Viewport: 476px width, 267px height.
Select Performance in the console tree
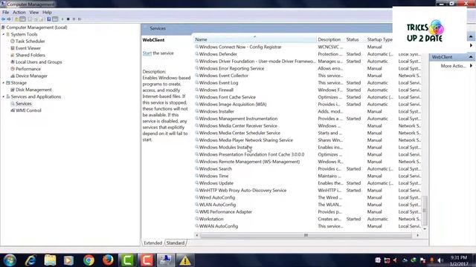28,69
